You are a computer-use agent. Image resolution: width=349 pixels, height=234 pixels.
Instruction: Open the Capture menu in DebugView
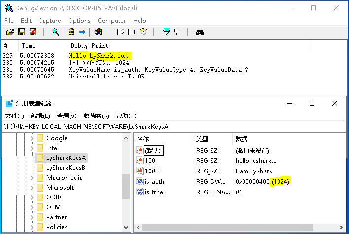coord(49,21)
